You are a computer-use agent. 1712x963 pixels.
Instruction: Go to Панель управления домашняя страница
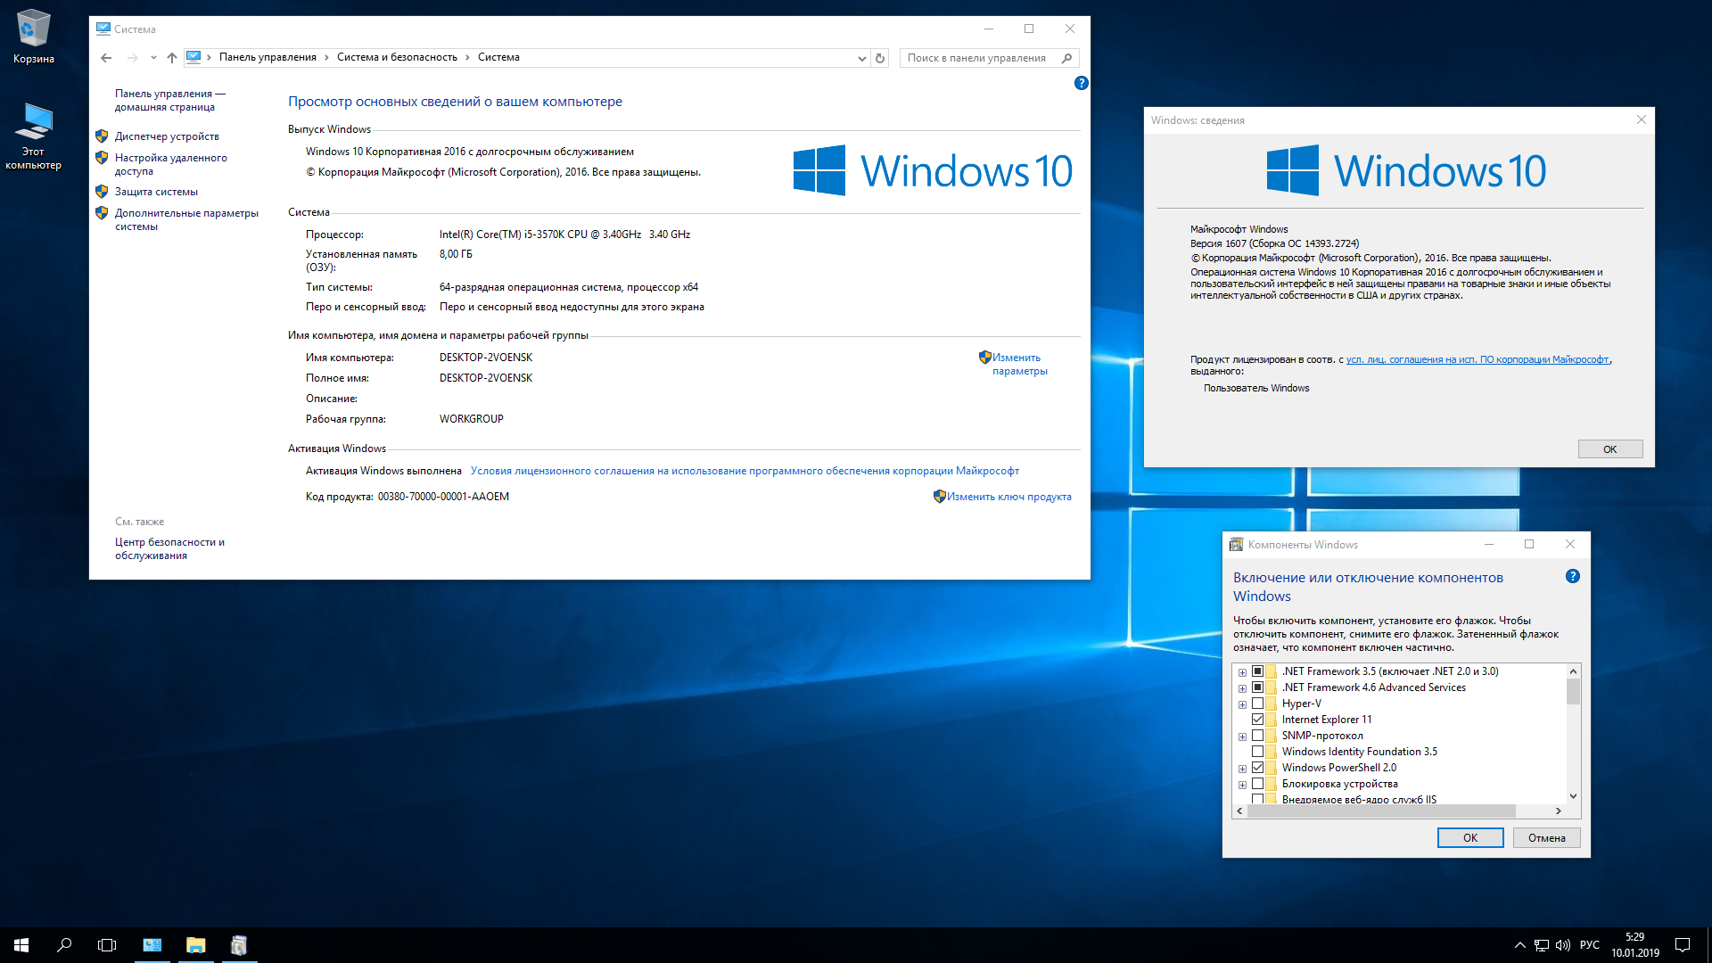(169, 100)
